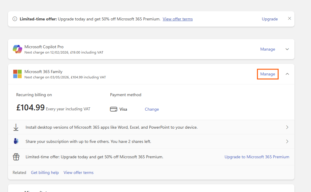
Task: Change the Visa payment method
Action: (x=152, y=109)
